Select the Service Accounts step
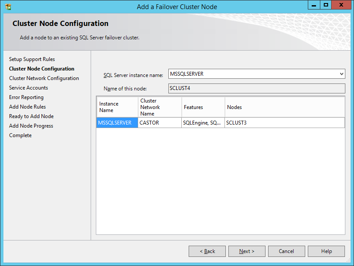The image size is (354, 266). pyautogui.click(x=28, y=88)
